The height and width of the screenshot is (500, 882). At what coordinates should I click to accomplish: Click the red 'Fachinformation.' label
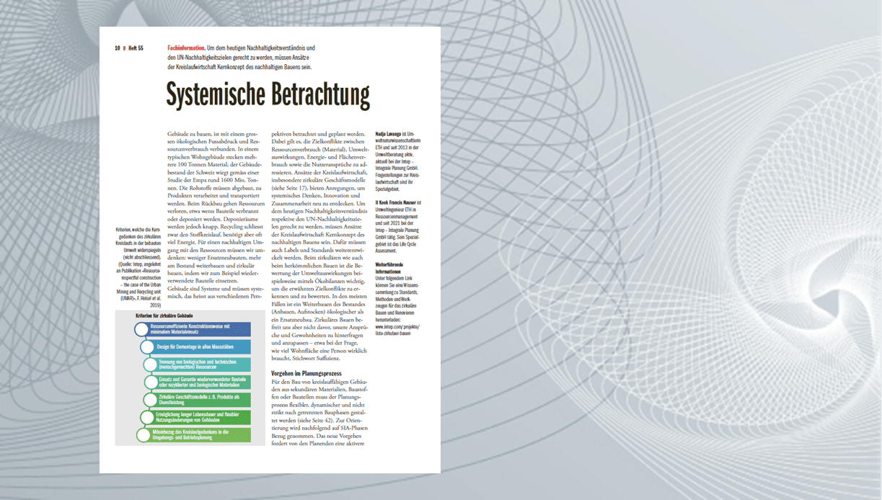tap(186, 48)
